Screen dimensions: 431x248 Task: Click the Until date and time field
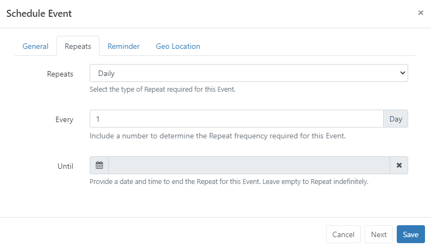pos(249,166)
